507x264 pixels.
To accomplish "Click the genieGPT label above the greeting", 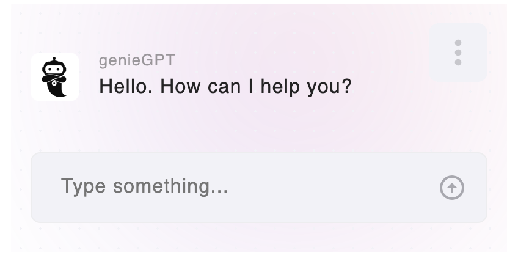I will pos(137,60).
